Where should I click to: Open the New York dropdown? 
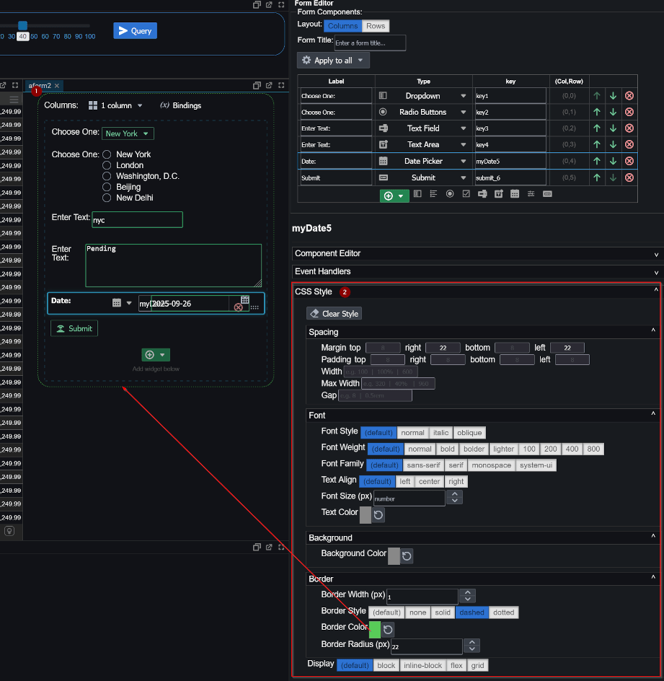tap(128, 133)
